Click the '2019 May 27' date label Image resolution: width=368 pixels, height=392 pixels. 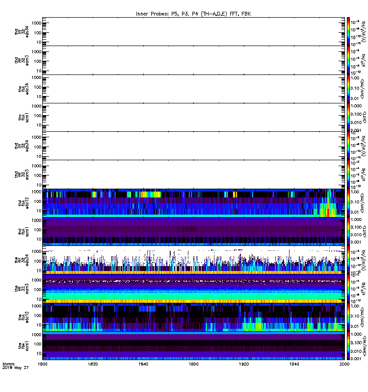click(x=16, y=368)
